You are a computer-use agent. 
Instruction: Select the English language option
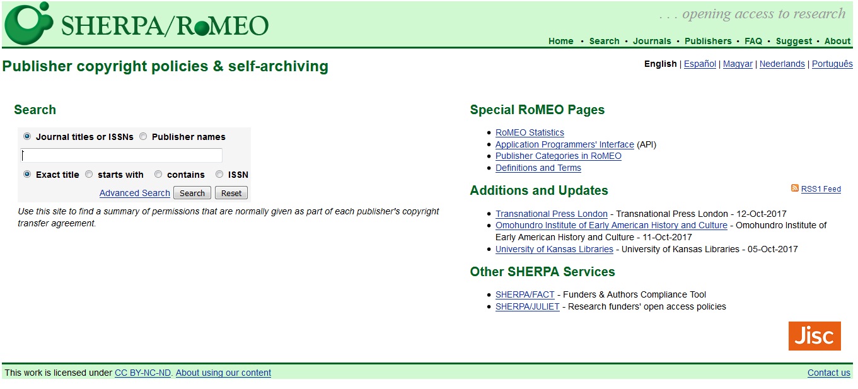tap(660, 64)
